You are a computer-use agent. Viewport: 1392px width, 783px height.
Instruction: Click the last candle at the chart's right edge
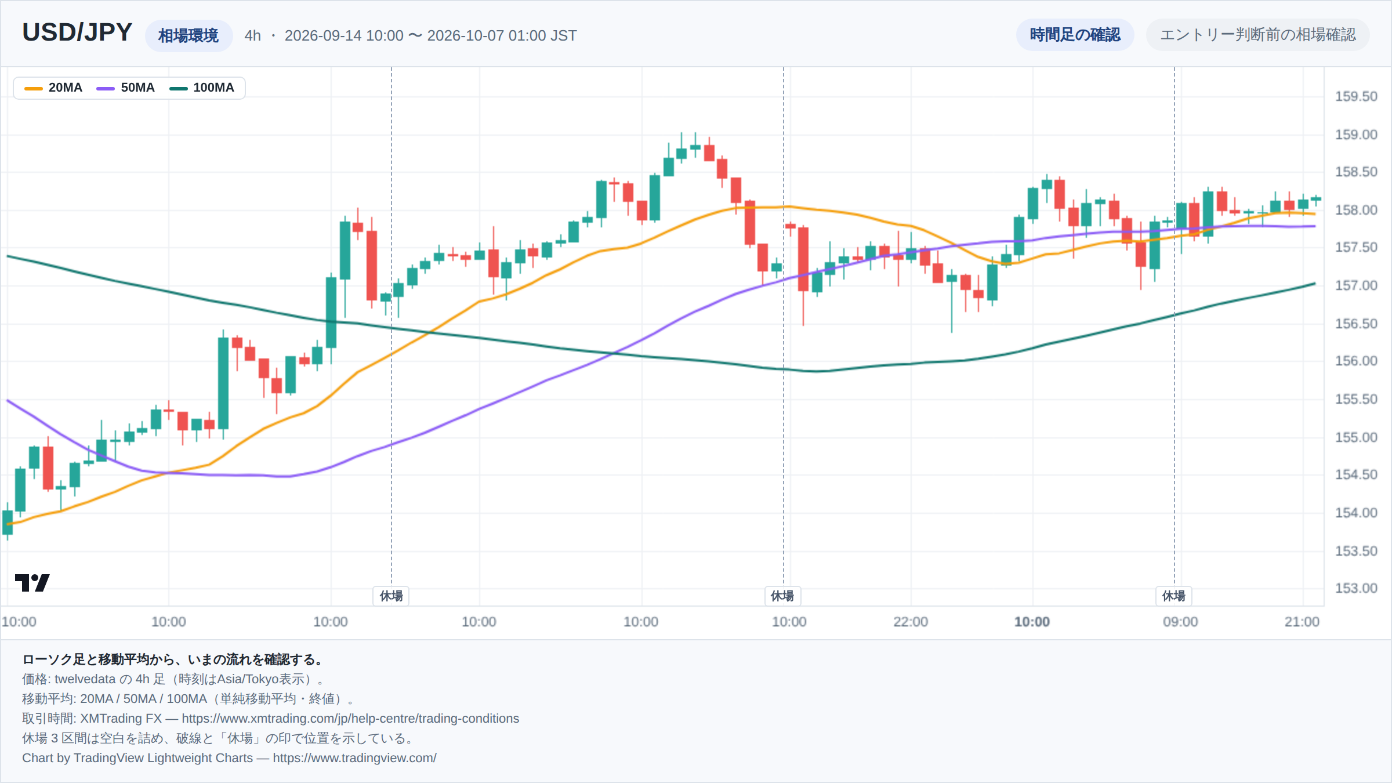pos(1316,199)
